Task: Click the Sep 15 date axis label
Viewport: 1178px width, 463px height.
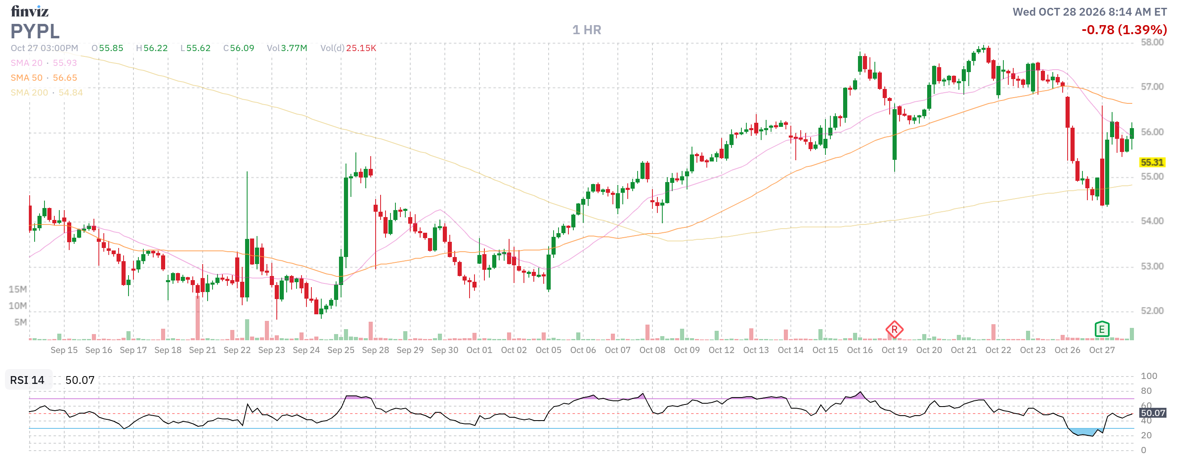Action: click(x=64, y=350)
